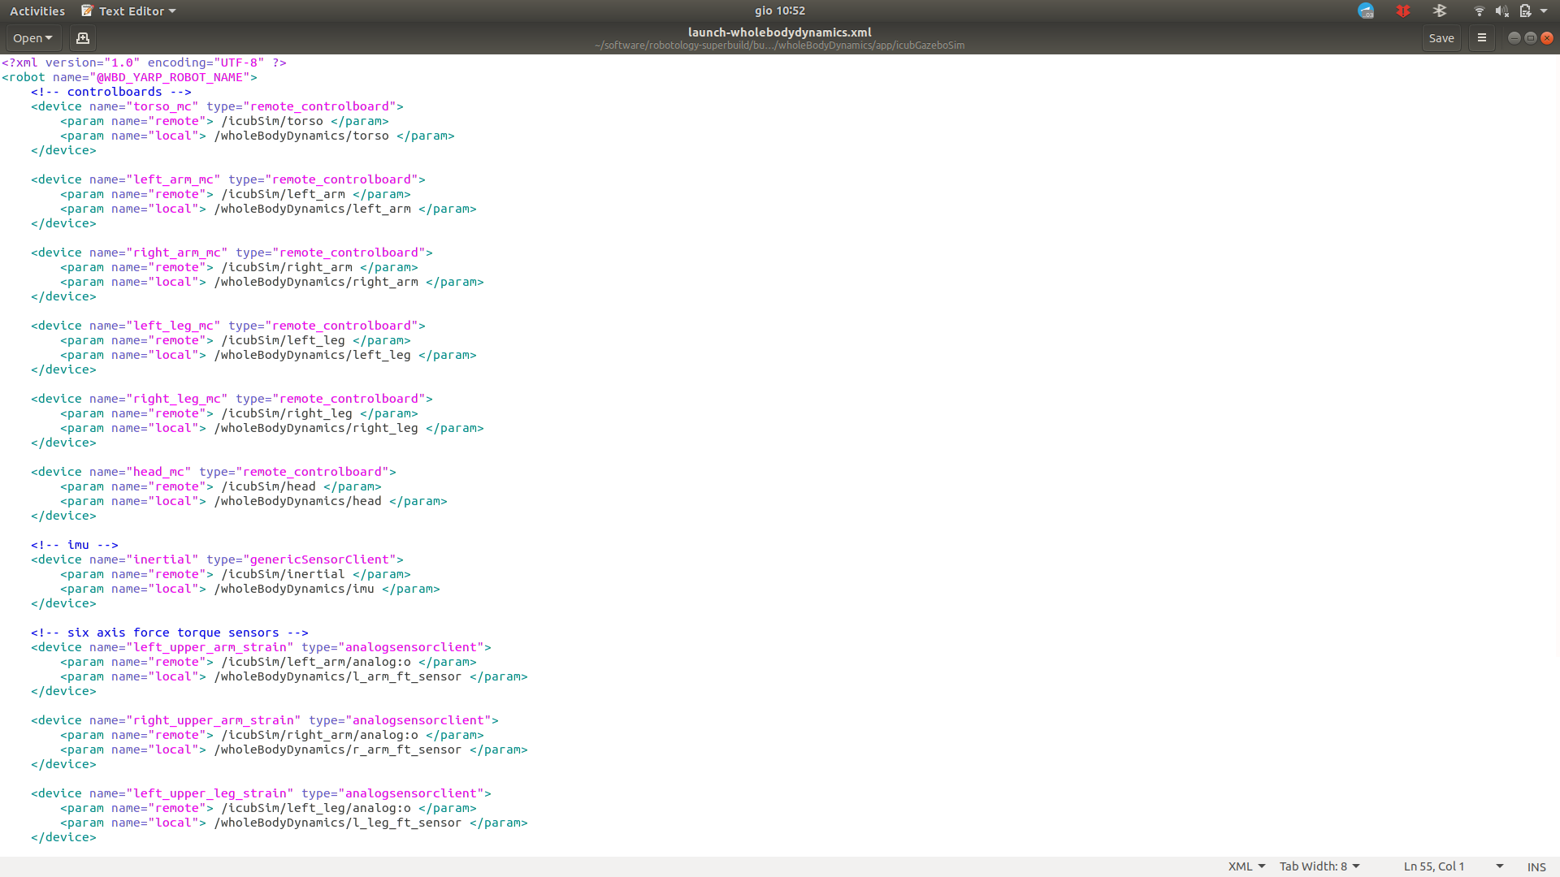Screen dimensions: 1560x877
Task: Open the Bluetooth indicator
Action: pyautogui.click(x=1439, y=11)
